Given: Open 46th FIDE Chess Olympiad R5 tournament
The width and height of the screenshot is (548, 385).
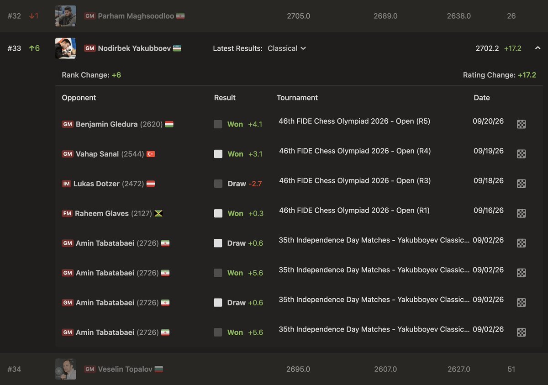Looking at the screenshot, I should pos(354,121).
